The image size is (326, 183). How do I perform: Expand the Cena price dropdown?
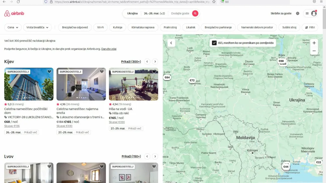pyautogui.click(x=13, y=27)
